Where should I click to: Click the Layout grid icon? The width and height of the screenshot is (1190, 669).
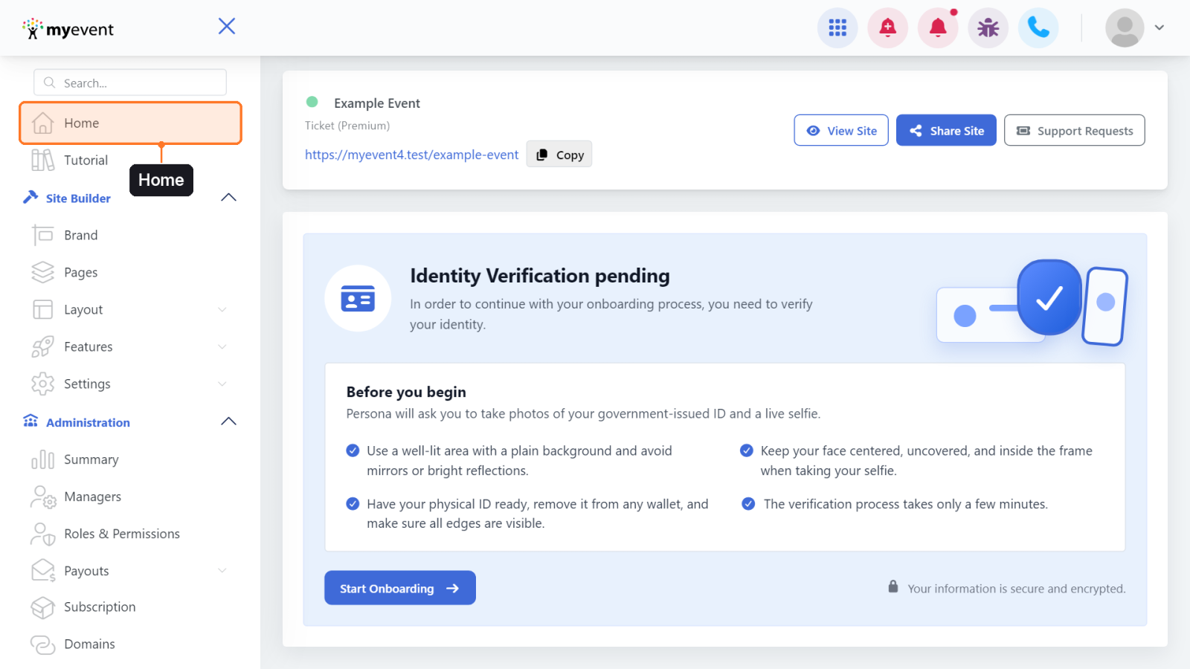coord(43,309)
